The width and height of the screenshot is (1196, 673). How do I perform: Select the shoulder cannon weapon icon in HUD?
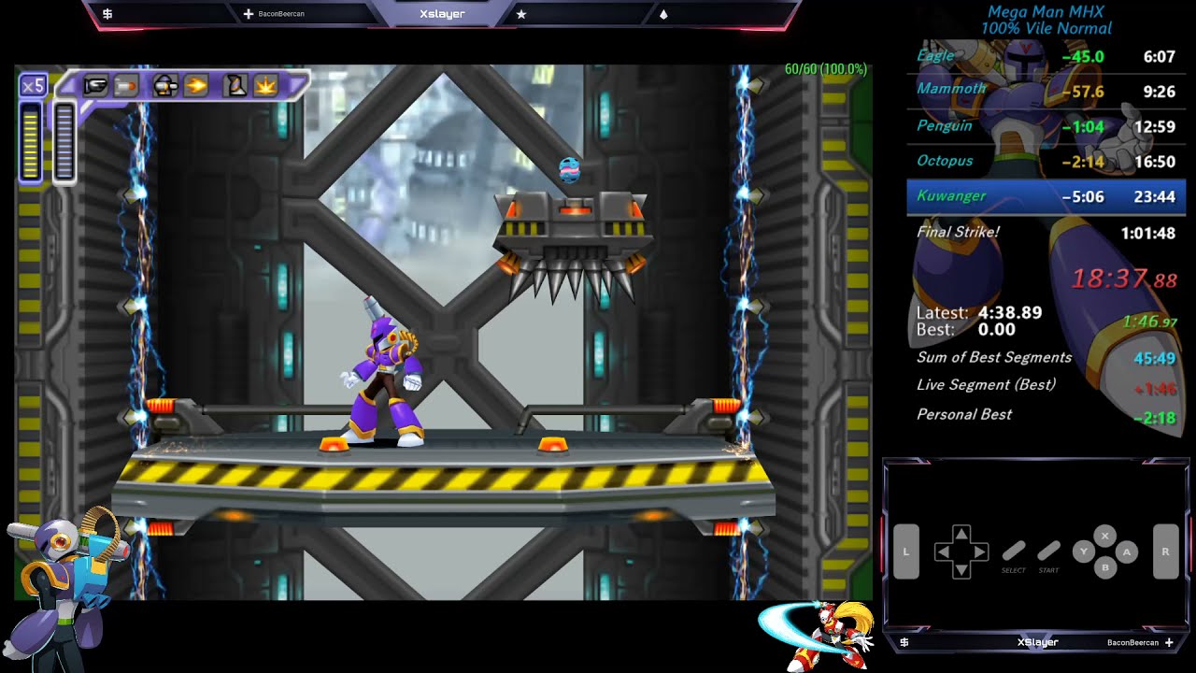[166, 86]
